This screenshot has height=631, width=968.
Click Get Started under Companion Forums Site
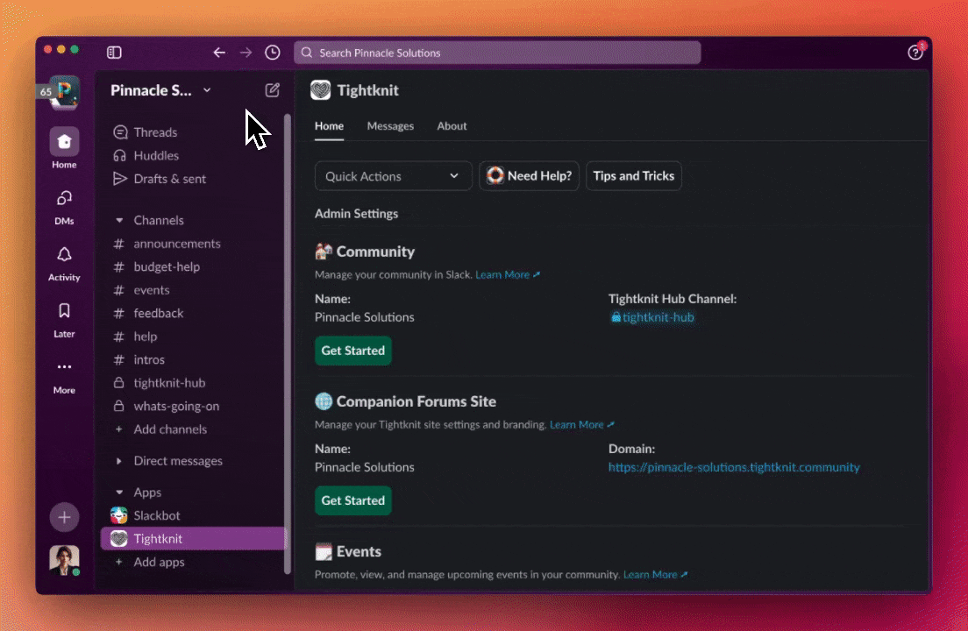pyautogui.click(x=353, y=500)
